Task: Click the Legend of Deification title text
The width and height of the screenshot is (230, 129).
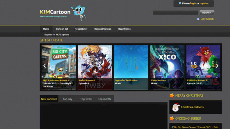Action: coord(126,80)
